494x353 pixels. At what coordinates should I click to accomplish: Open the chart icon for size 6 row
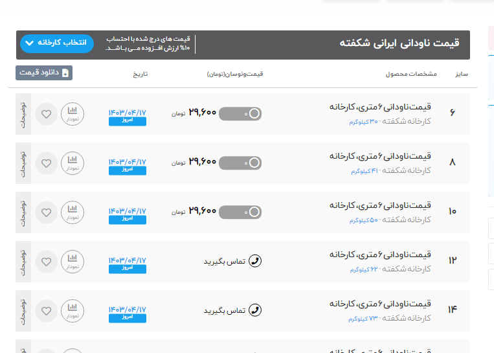(x=73, y=115)
